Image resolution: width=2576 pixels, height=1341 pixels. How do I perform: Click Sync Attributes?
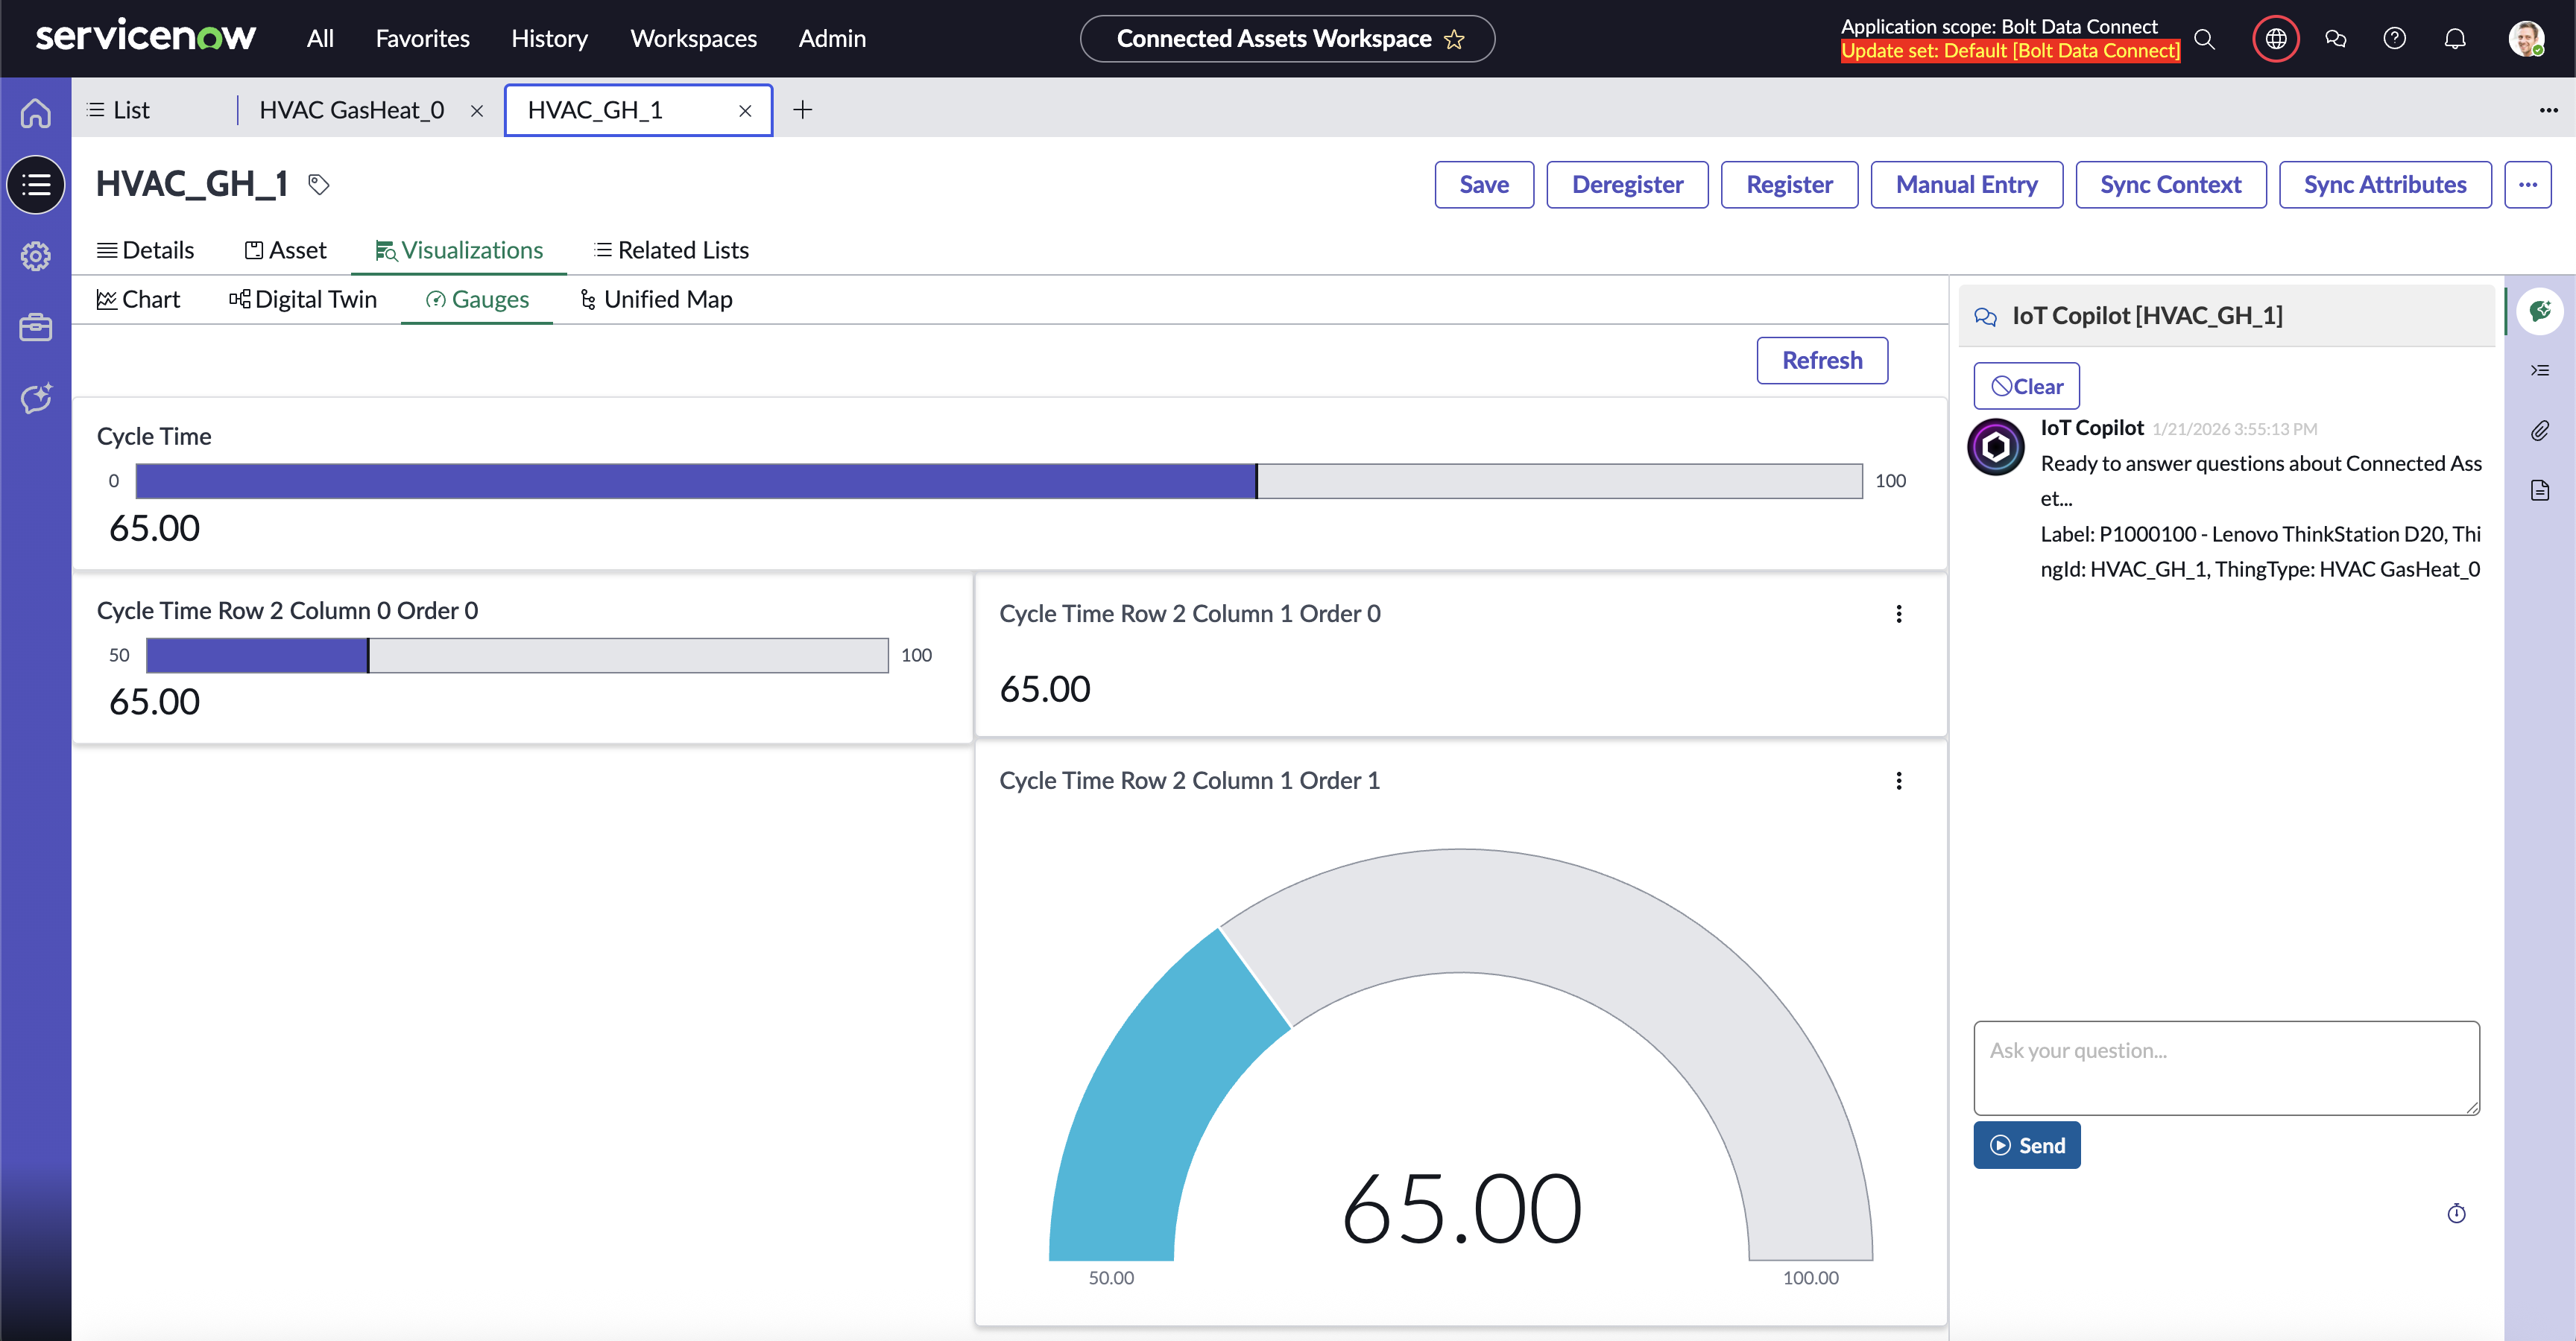[x=2385, y=185]
